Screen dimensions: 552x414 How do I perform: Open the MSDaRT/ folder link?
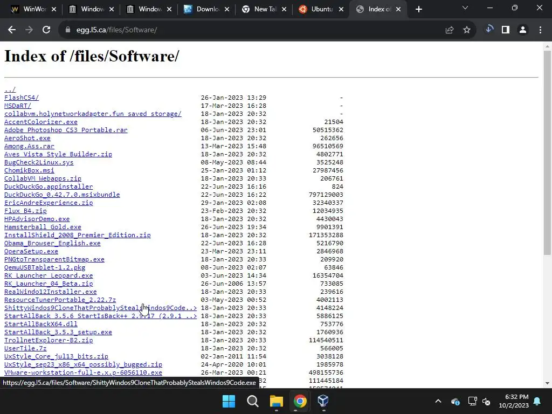click(18, 106)
